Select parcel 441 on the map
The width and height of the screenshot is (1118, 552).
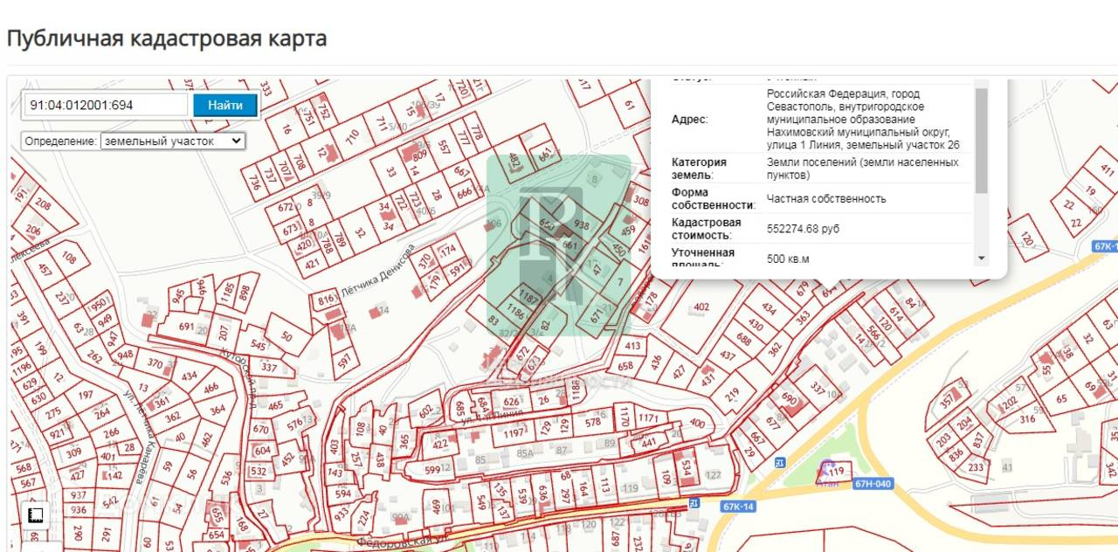648,444
